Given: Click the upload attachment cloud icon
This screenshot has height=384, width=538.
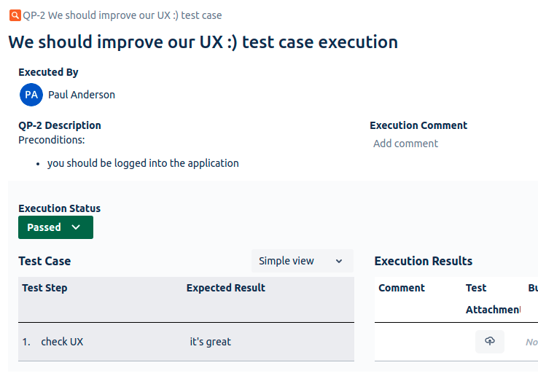Looking at the screenshot, I should (490, 342).
